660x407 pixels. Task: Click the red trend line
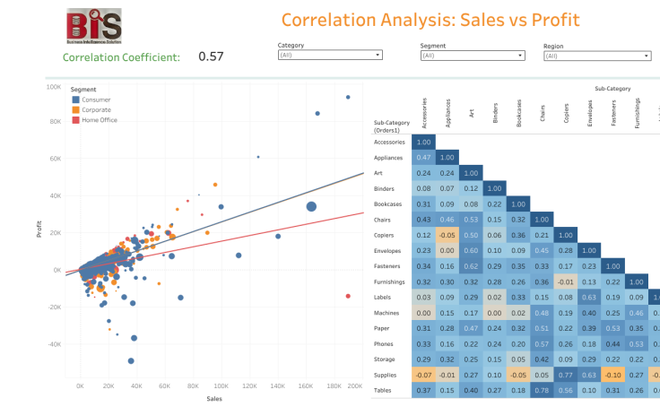coord(269,232)
